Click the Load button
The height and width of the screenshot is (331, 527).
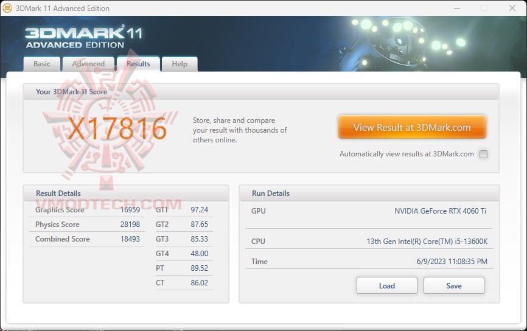tap(387, 285)
